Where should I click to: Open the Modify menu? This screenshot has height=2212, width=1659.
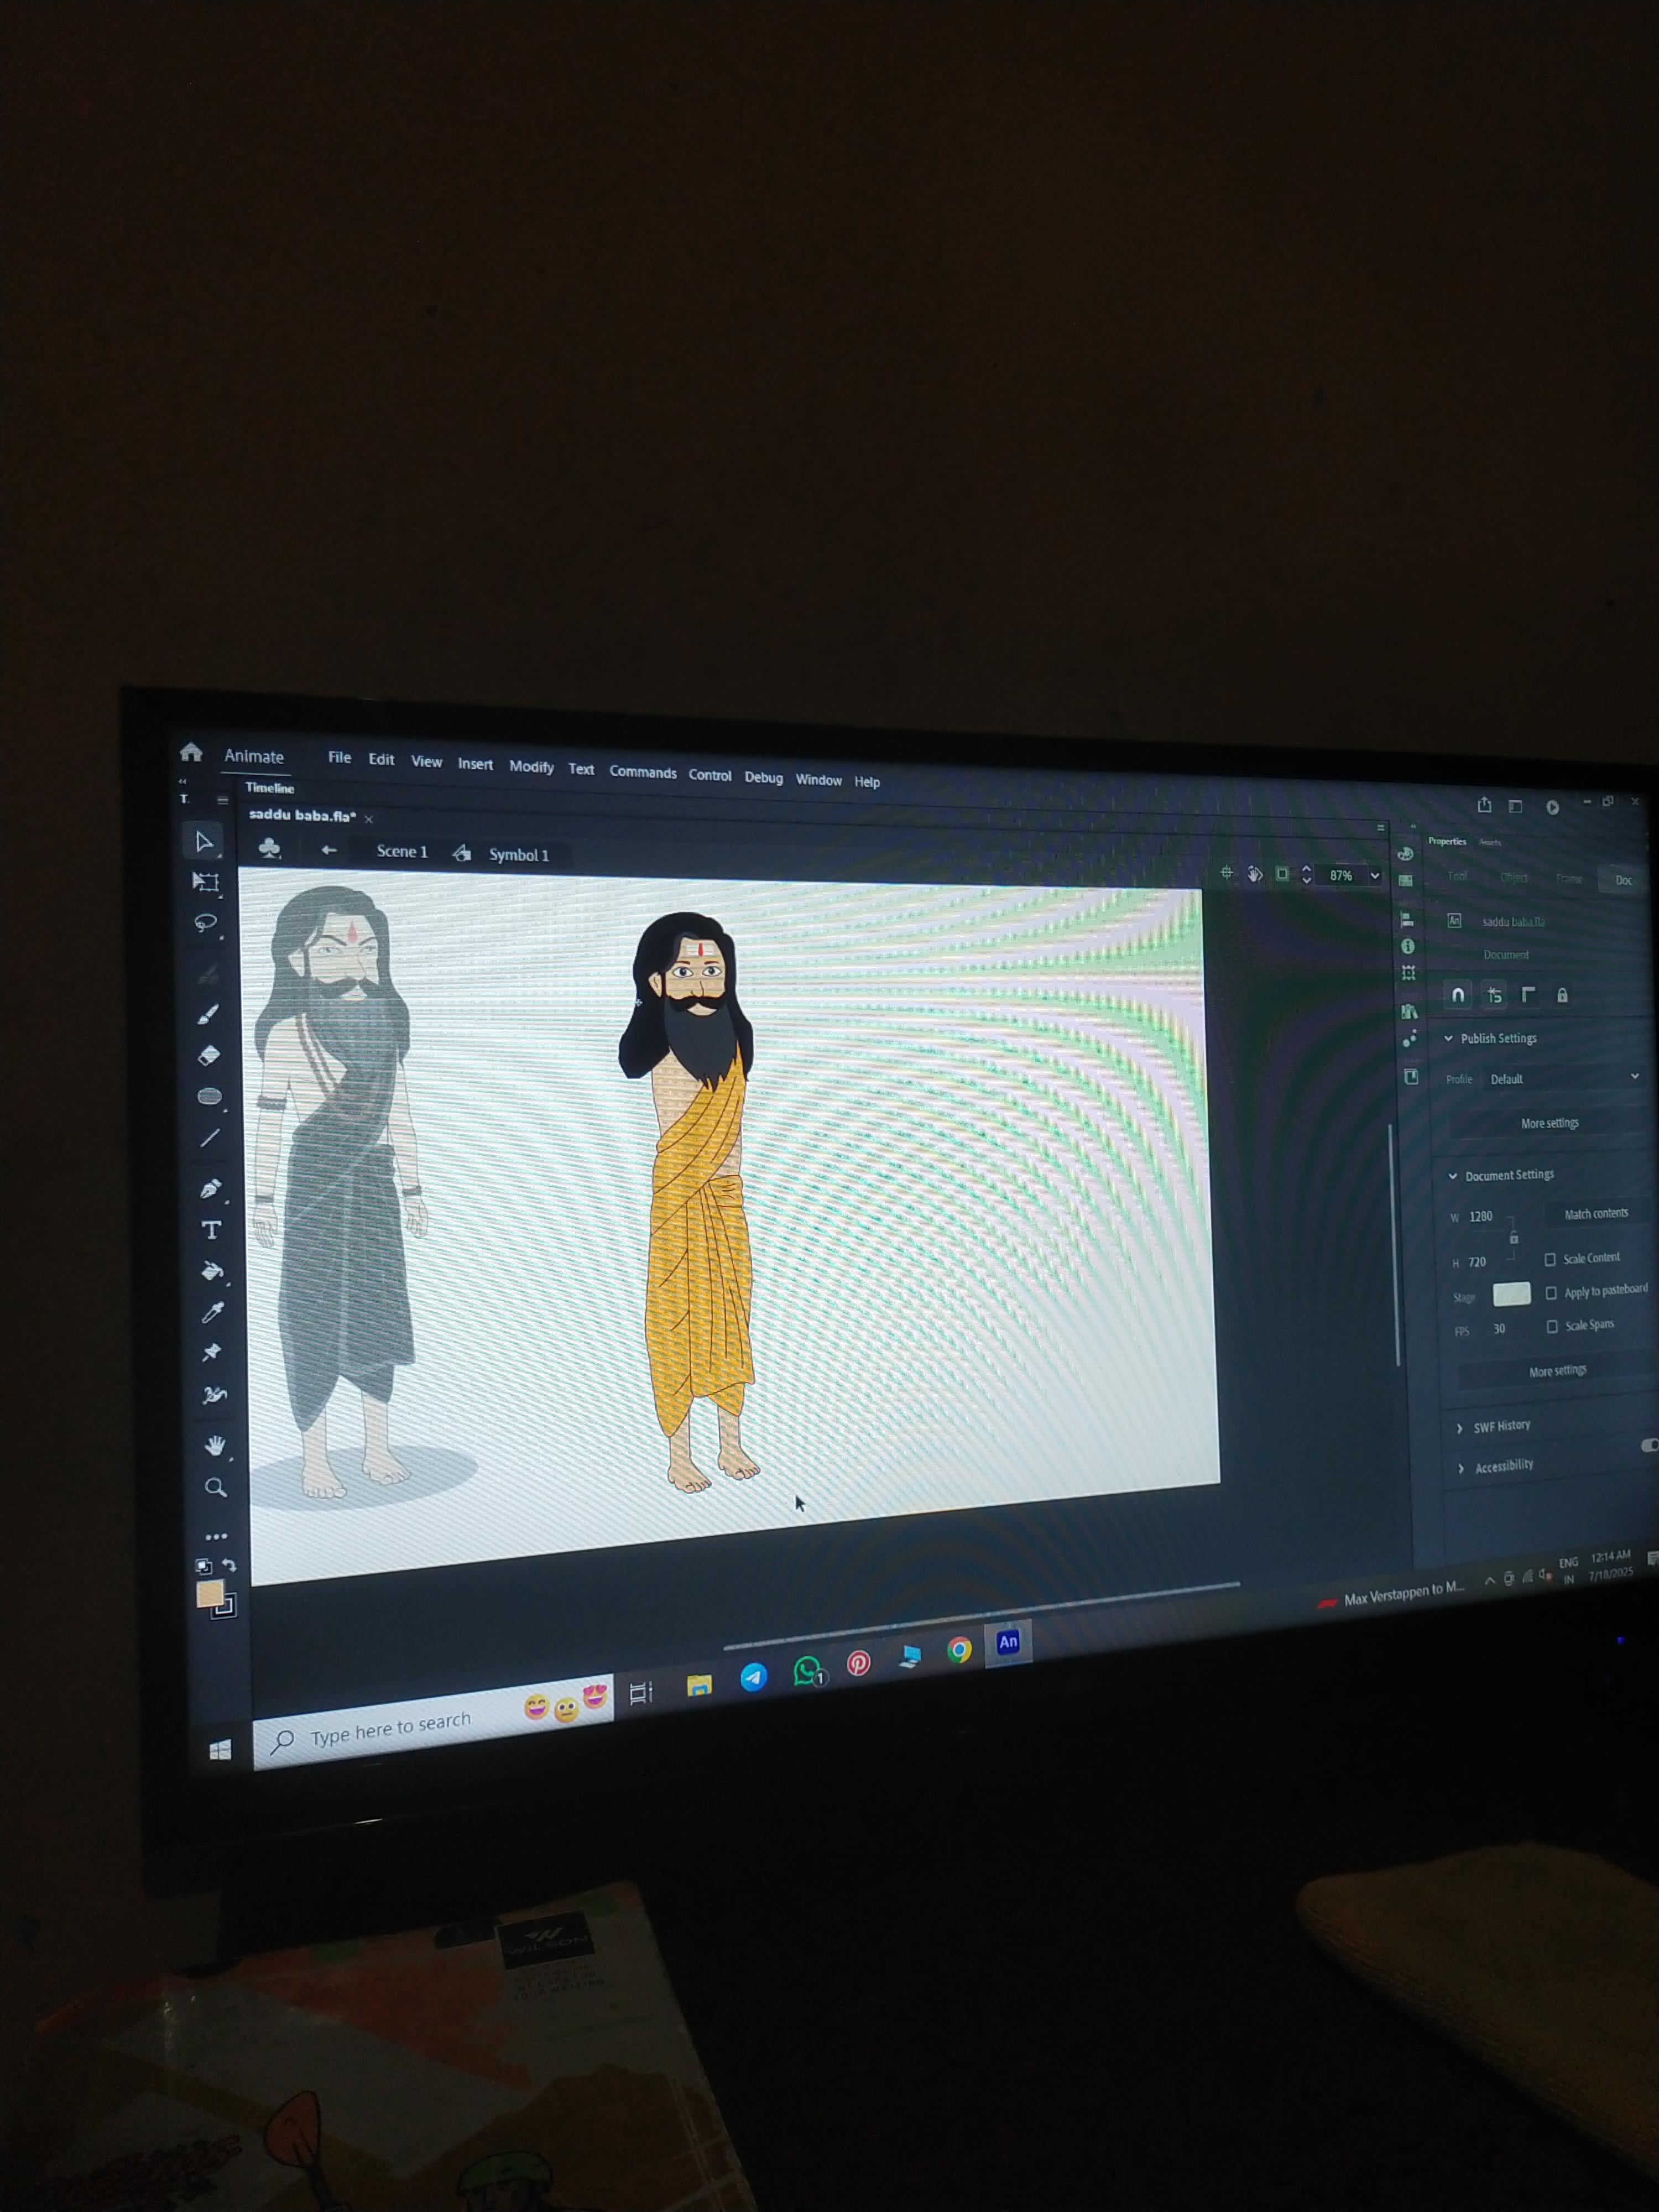[531, 766]
